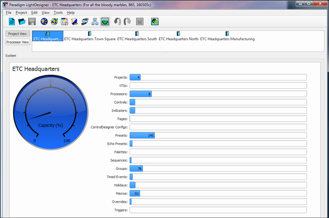This screenshot has width=329, height=218.
Task: Click the gauge with key toolbar icon
Action: [155, 21]
